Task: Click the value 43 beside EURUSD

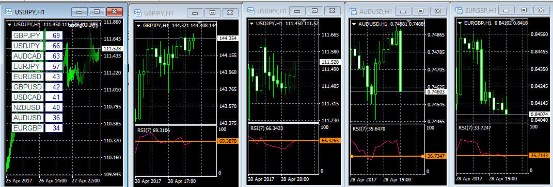Action: (54, 77)
